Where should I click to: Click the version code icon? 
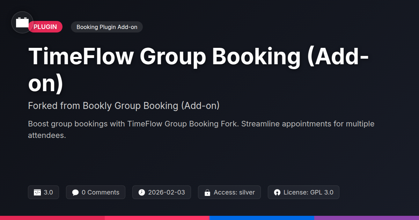[x=37, y=192]
